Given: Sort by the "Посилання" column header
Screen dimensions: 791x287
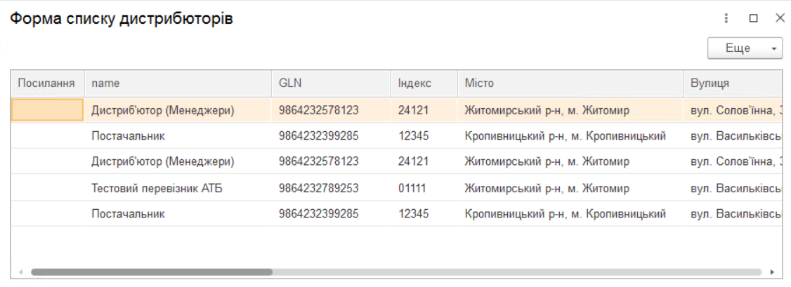Looking at the screenshot, I should click(46, 84).
